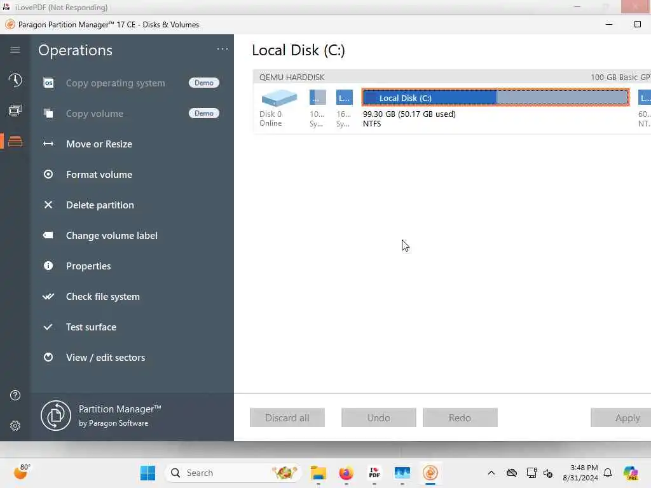
Task: Open the taskbar clock showing 3:48 PM
Action: [x=580, y=473]
